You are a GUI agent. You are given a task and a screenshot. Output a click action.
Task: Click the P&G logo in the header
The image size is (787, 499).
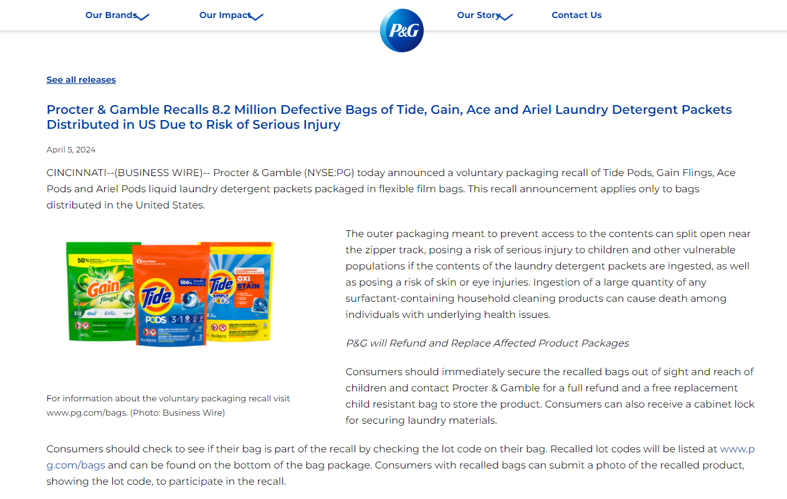click(x=401, y=30)
